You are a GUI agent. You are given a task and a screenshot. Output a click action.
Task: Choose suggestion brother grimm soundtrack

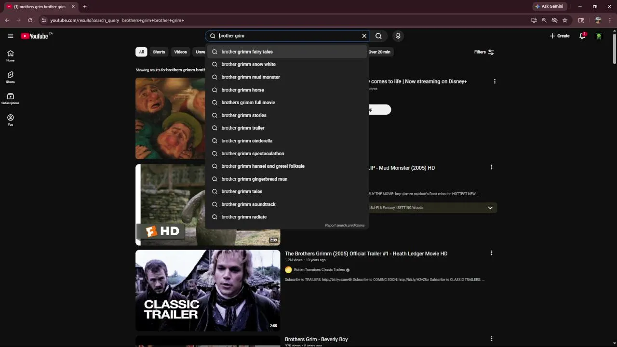coord(287,204)
